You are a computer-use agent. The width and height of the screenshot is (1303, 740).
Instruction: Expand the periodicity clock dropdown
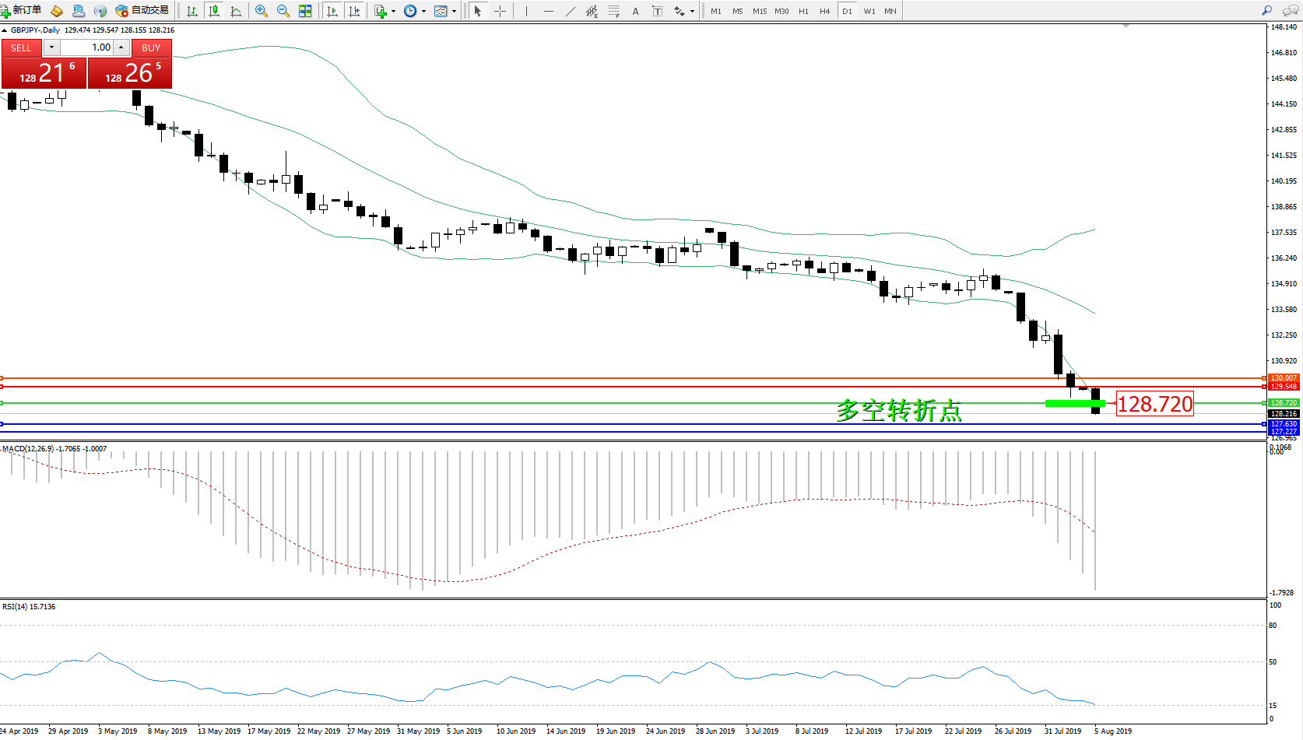423,12
